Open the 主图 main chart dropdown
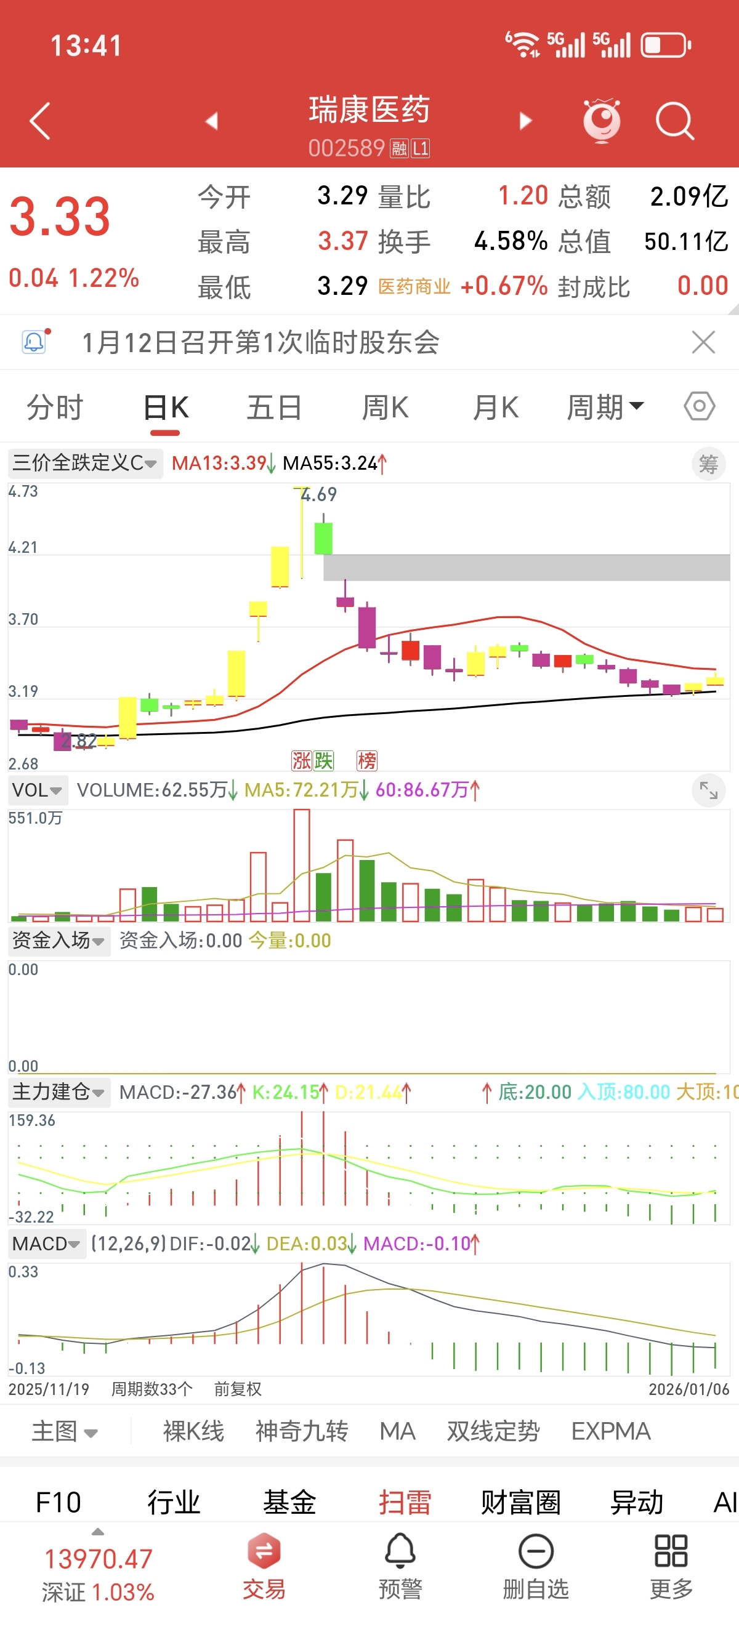The image size is (739, 1640). point(65,1432)
